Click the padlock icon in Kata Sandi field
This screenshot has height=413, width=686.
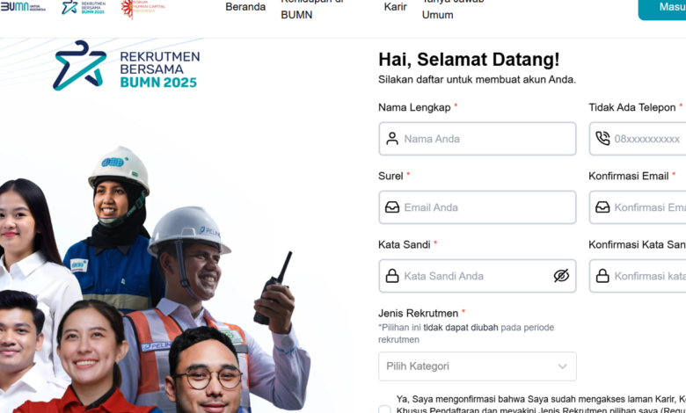click(392, 276)
